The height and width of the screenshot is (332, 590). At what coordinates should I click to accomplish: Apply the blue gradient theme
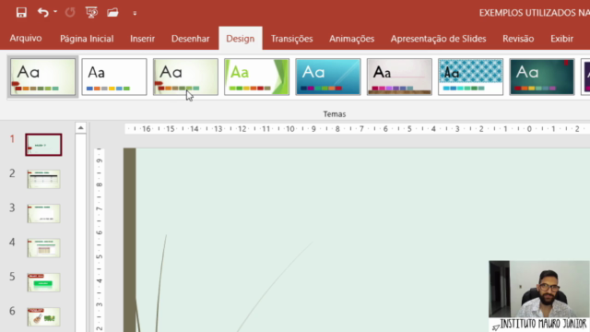328,77
